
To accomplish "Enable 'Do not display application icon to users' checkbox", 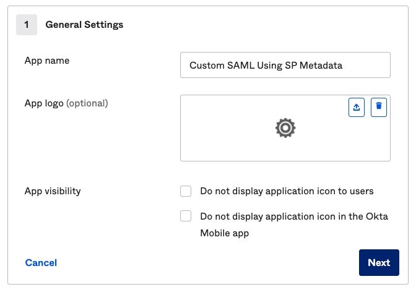I will tap(186, 191).
